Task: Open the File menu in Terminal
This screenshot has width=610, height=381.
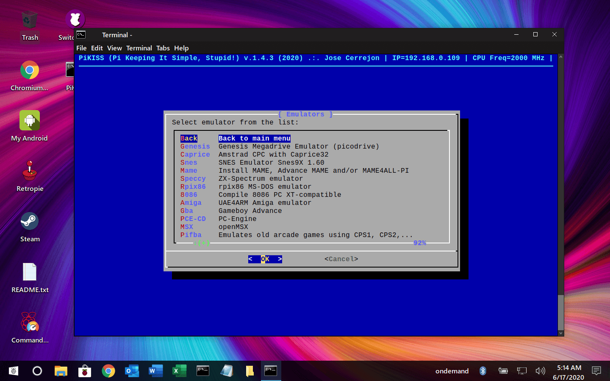Action: coord(81,48)
